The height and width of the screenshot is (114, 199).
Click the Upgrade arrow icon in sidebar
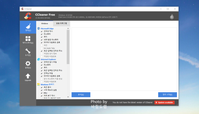tap(28, 76)
